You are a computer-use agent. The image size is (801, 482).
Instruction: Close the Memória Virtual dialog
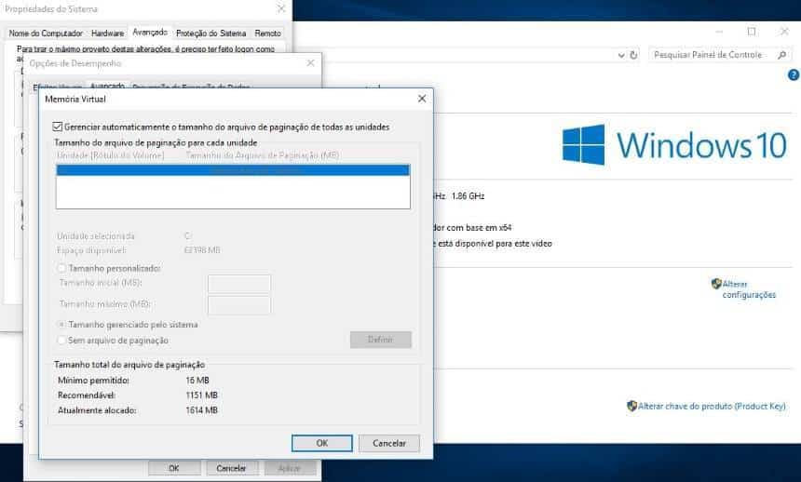[x=422, y=99]
